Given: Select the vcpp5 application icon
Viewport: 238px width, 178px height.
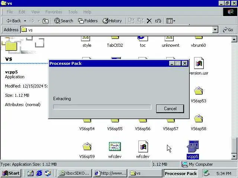Looking at the screenshot, I should 193,146.
